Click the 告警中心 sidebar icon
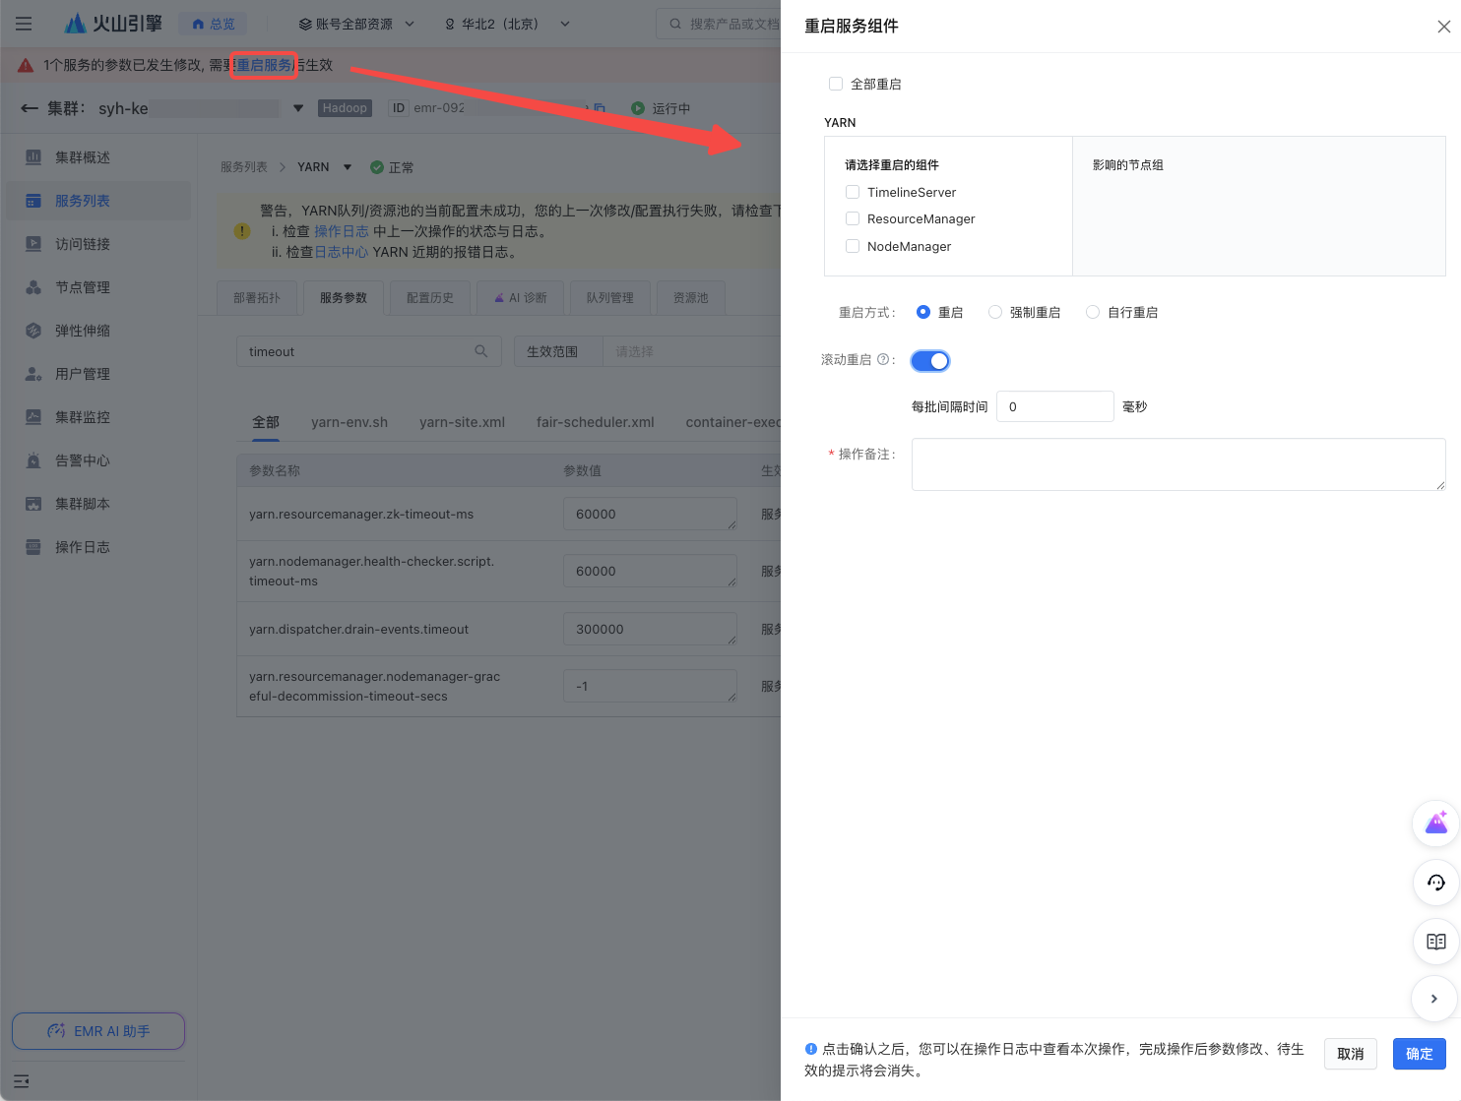1461x1101 pixels. [33, 460]
